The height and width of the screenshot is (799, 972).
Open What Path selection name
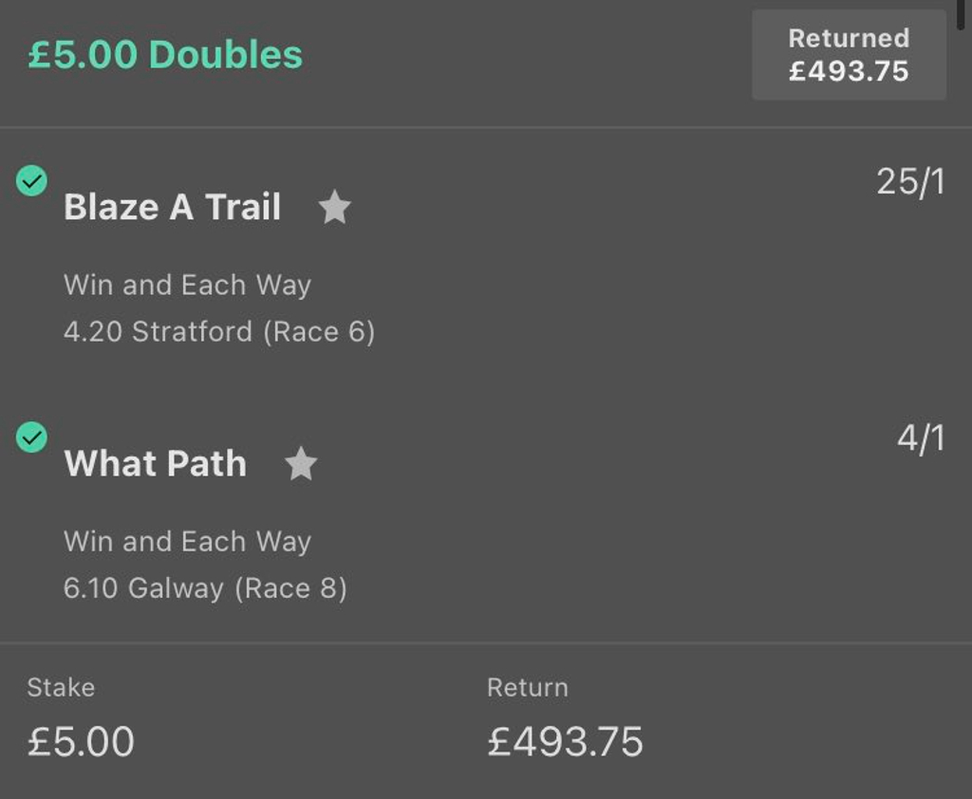[x=156, y=463]
